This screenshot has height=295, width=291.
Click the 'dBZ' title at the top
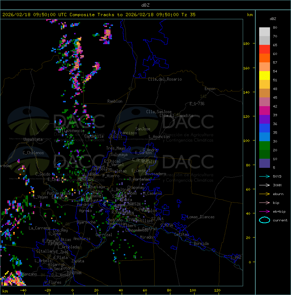pos(145,5)
